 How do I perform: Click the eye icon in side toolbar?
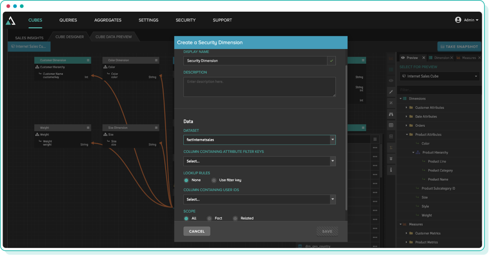(391, 80)
